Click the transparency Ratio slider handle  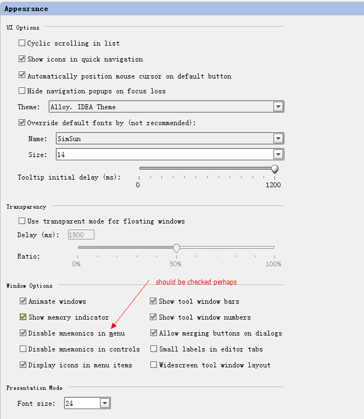pyautogui.click(x=176, y=248)
